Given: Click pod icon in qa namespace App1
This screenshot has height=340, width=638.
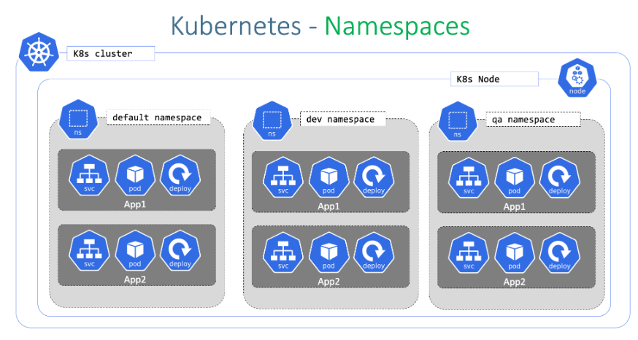Looking at the screenshot, I should (x=515, y=178).
